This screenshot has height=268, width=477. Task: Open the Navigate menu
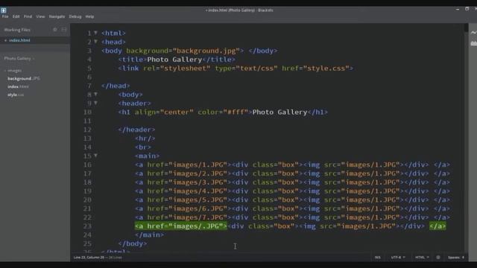[x=57, y=16]
